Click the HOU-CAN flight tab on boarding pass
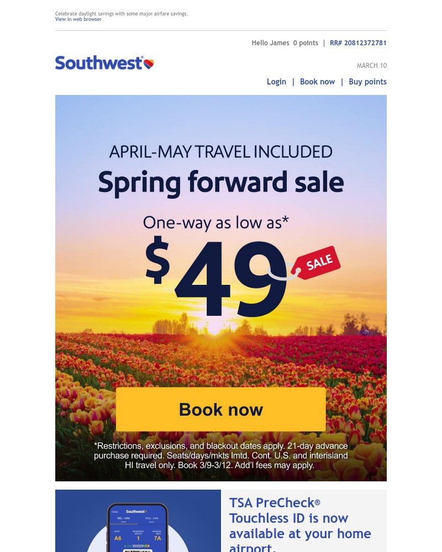Viewport: 442px width, 552px height. click(x=151, y=519)
